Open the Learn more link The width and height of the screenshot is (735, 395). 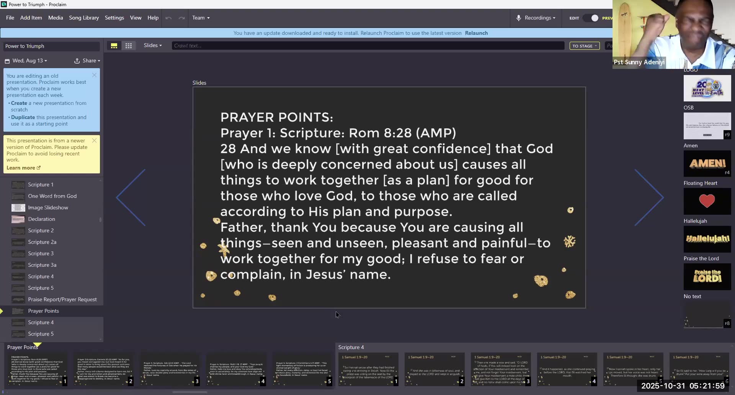coord(23,168)
